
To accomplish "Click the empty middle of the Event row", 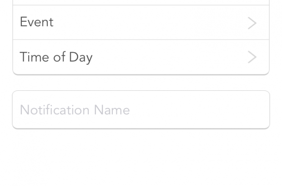I will point(150,23).
